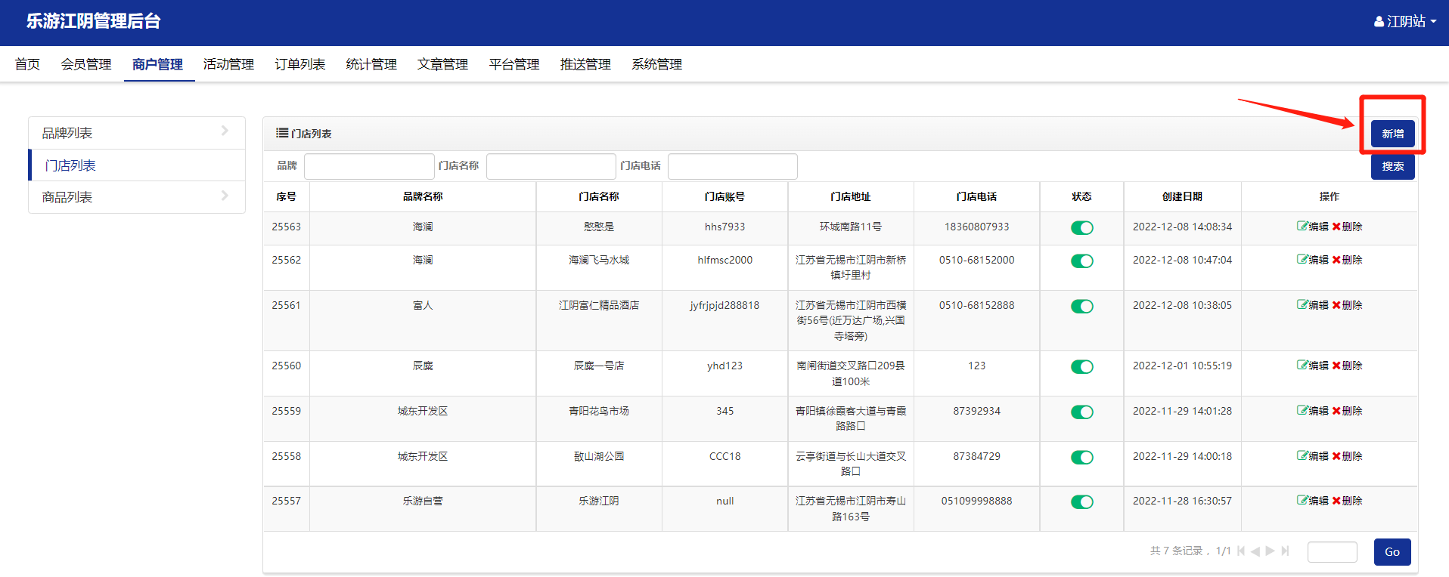This screenshot has height=577, width=1449.
Task: Switch to the 订单列表 tab
Action: (x=299, y=65)
